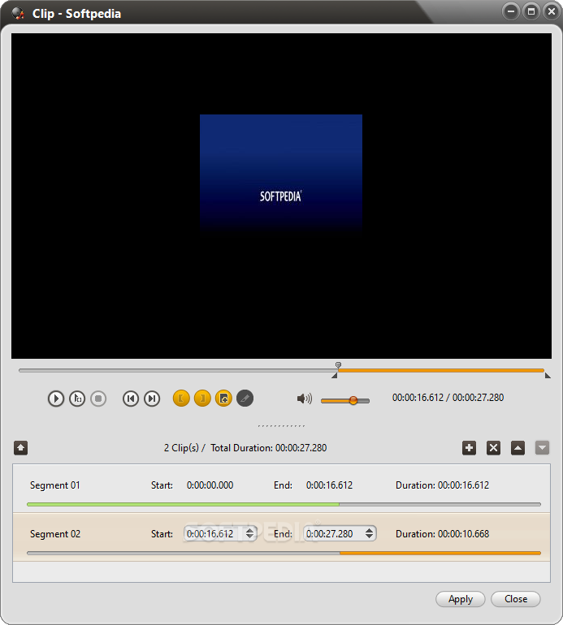Click Segment 02 Duration 00:00:10.668 text
The image size is (563, 625).
pyautogui.click(x=442, y=534)
